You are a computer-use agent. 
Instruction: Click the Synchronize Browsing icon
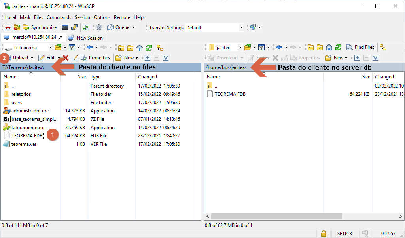[17, 27]
